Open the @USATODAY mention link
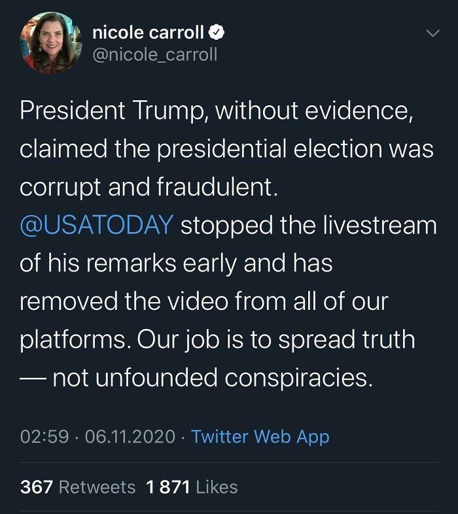 96,225
